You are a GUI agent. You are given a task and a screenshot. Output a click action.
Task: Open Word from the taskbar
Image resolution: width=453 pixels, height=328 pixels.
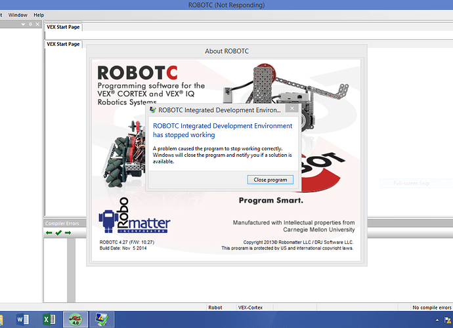[x=22, y=319]
